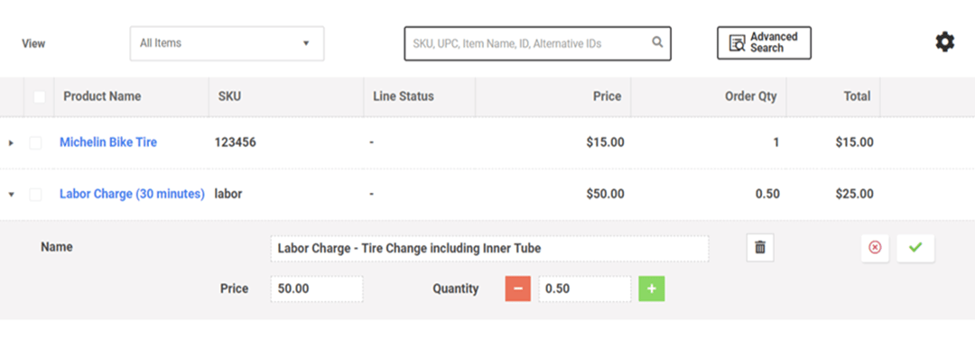Screen dimensions: 975x338
Task: Open Labor Charge (30 minutes) link
Action: pos(132,194)
